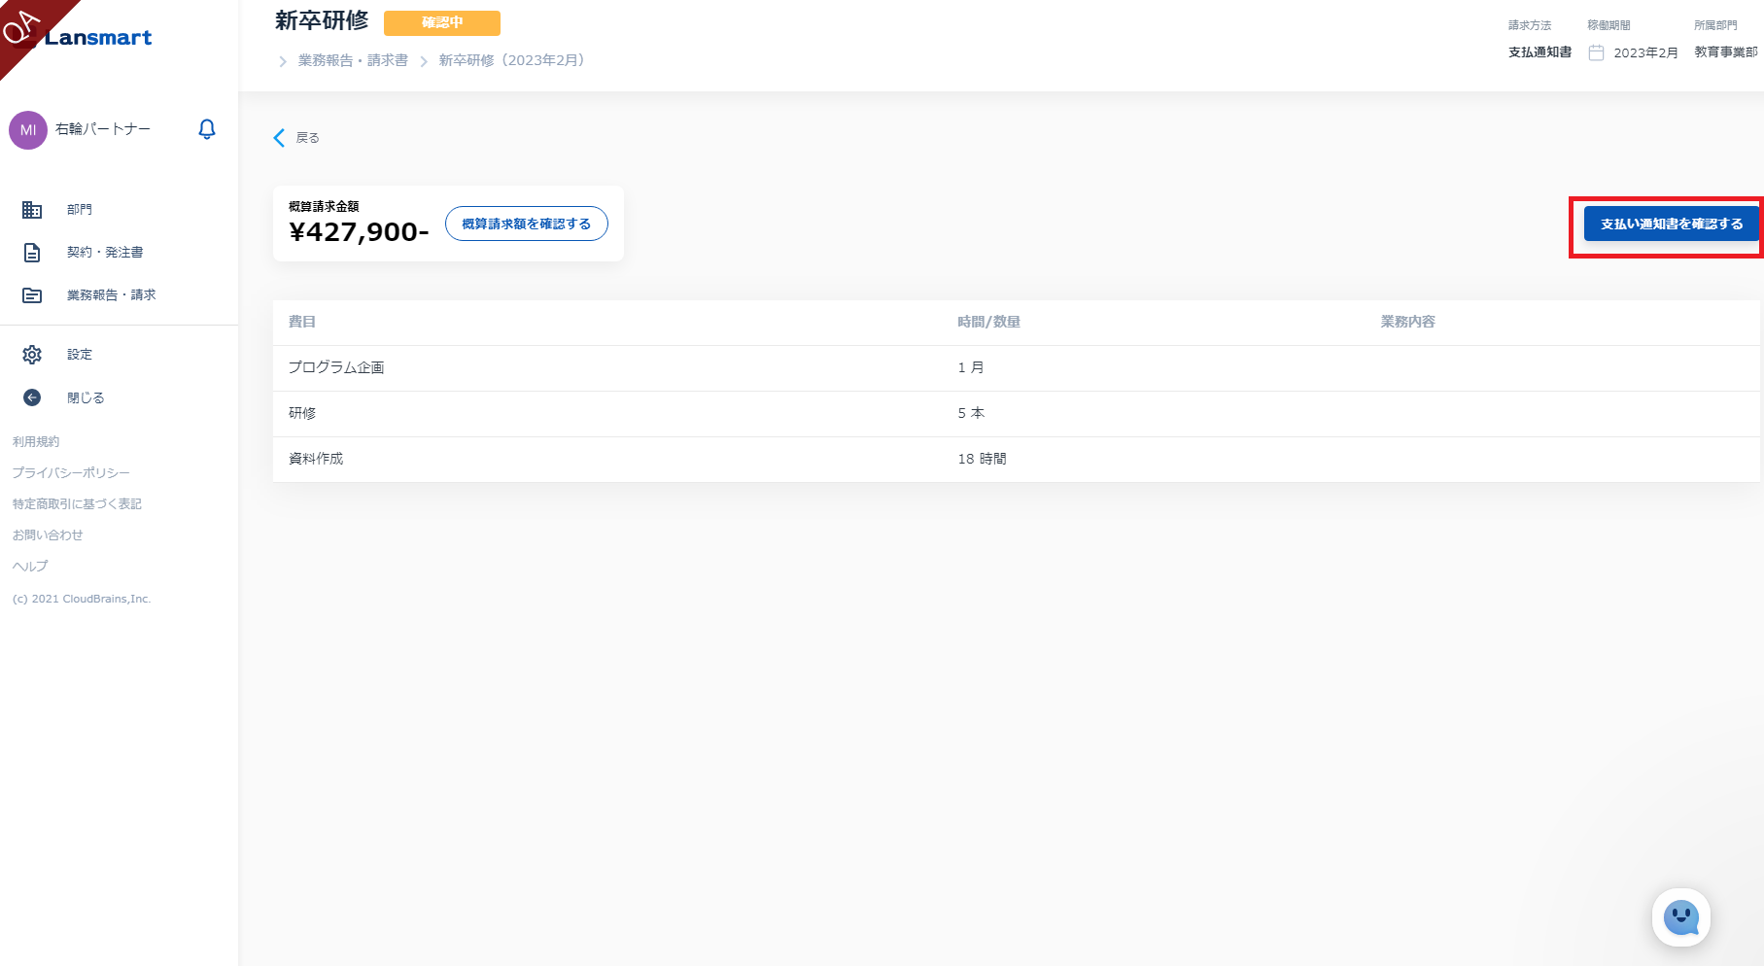Click the breadcrumb chevron before 新卒研修（2023年2月）
This screenshot has width=1764, height=966.
coord(424,61)
